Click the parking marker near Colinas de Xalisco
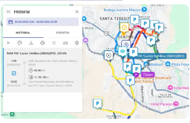Screen dimensions: 190x123 pos(97,103)
